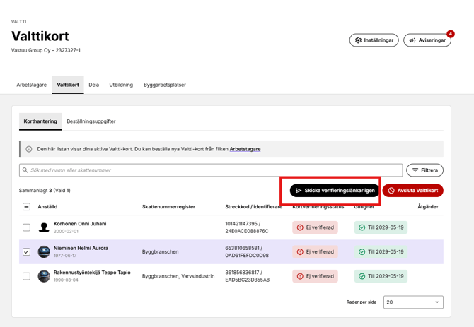This screenshot has width=474, height=327.
Task: Click Nieminen Helmi Aurora avatar photo
Action: click(44, 251)
